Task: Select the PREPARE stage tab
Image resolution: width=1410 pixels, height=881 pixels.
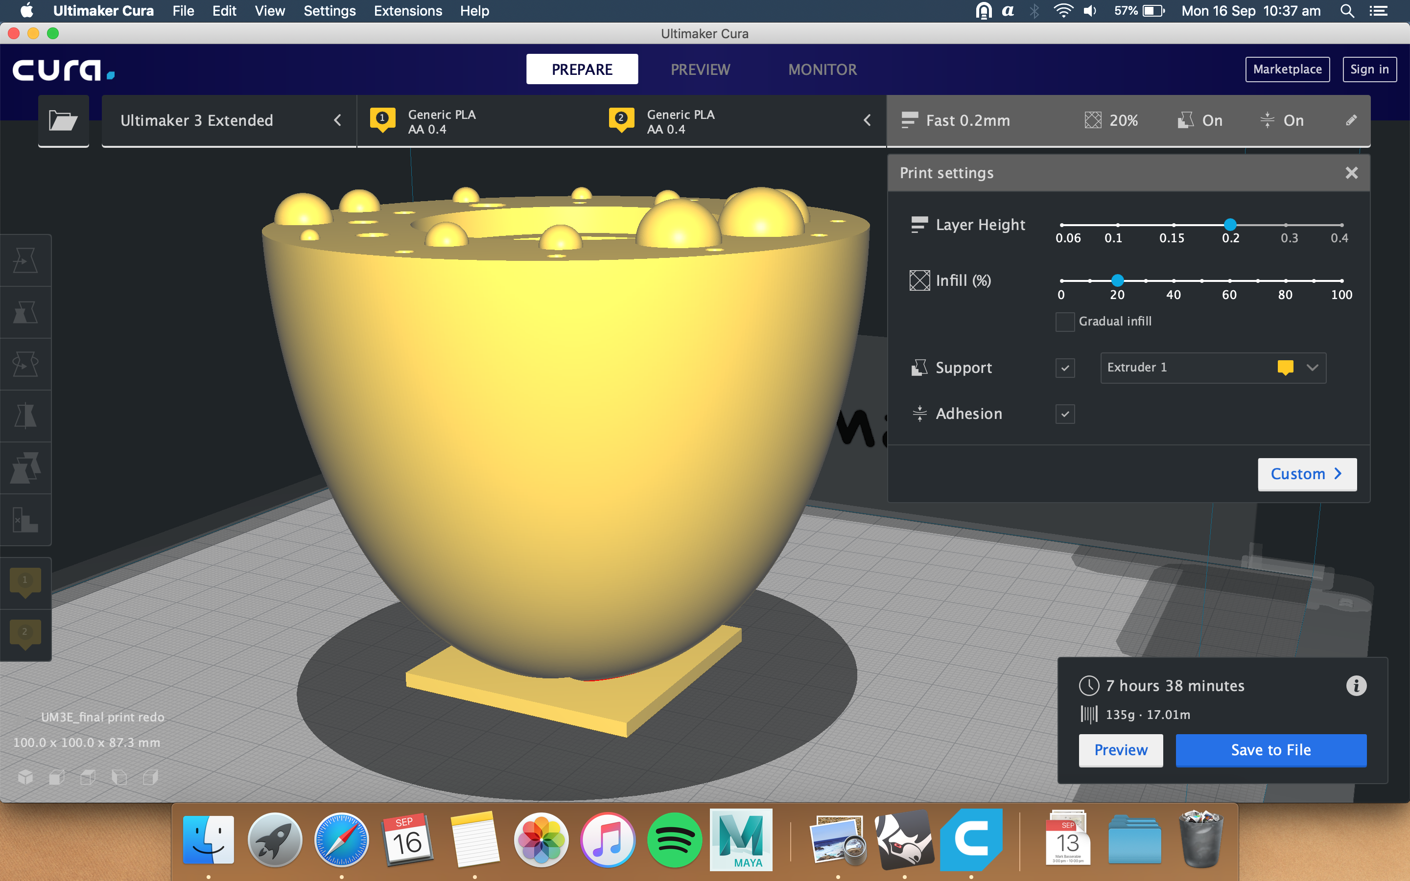Action: point(582,70)
